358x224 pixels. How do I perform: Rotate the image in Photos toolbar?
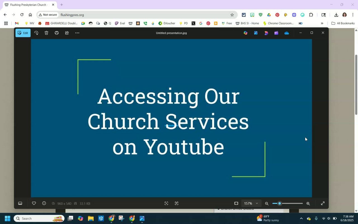[36, 33]
